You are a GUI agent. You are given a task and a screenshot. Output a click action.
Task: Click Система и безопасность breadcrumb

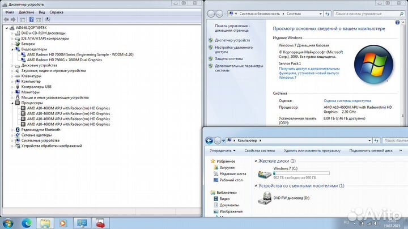coord(260,14)
